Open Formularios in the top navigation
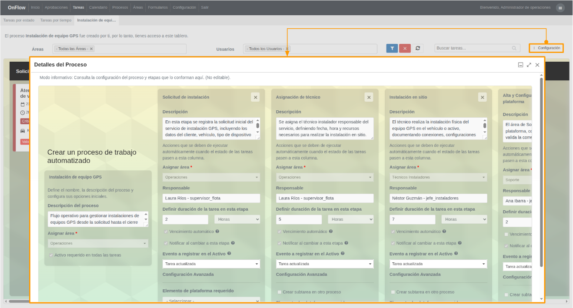 (x=158, y=7)
